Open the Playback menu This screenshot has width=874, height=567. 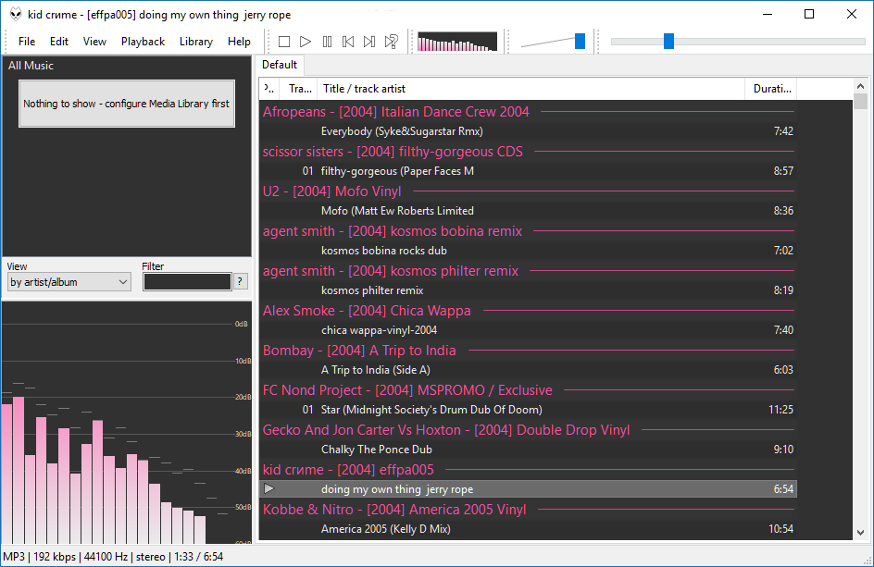click(143, 42)
